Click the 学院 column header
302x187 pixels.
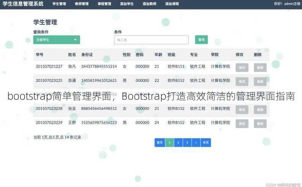click(215, 55)
